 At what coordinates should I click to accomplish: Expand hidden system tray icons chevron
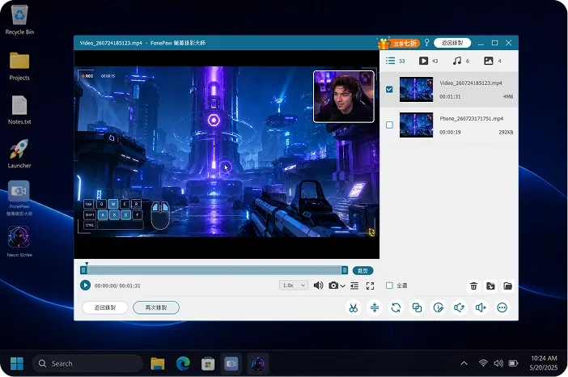[464, 363]
